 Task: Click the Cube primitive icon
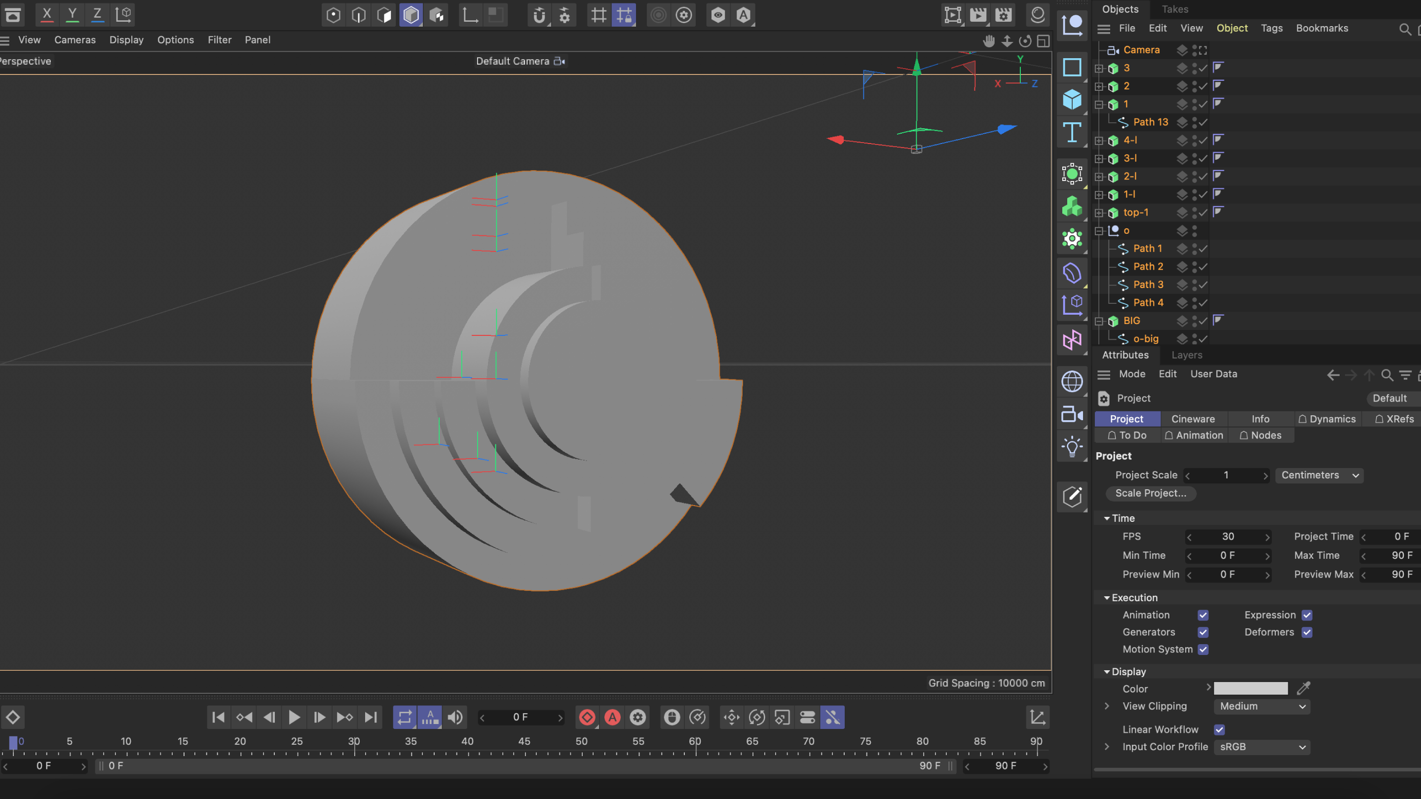pos(1072,100)
